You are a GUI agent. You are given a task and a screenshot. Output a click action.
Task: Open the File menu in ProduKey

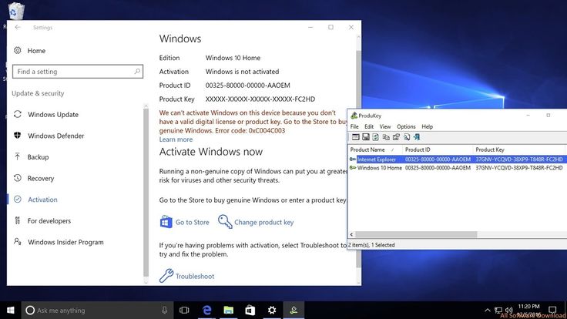[354, 126]
